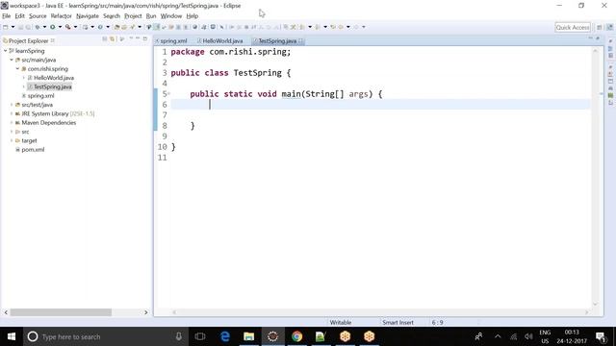Viewport: 616px width, 346px height.
Task: Open the Source menu
Action: [38, 16]
